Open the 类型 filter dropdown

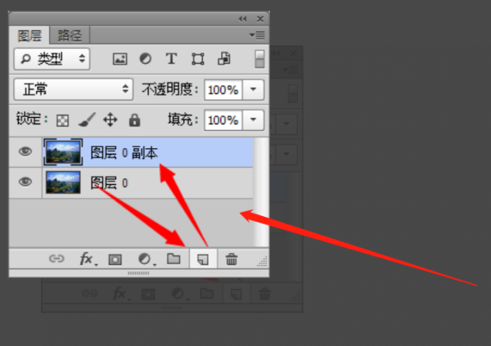pos(52,59)
